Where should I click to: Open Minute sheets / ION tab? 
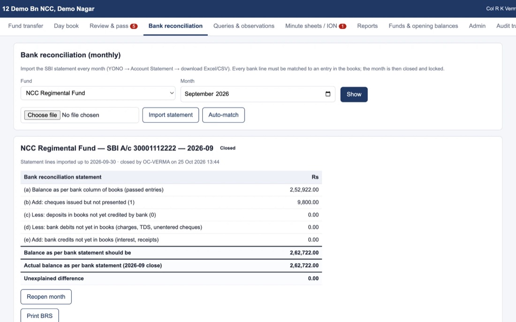(x=316, y=26)
